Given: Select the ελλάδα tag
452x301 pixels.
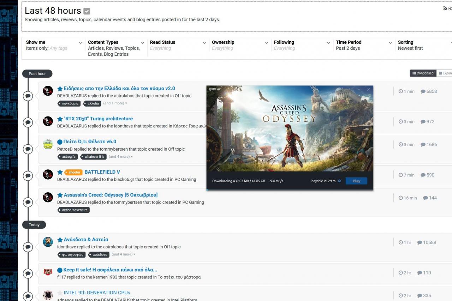Looking at the screenshot, I should coord(92,103).
